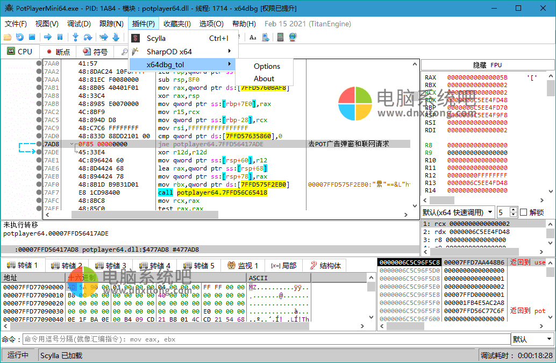Image resolution: width=556 pixels, height=363 pixels.
Task: Click the trace over icon
Action: click(x=116, y=37)
